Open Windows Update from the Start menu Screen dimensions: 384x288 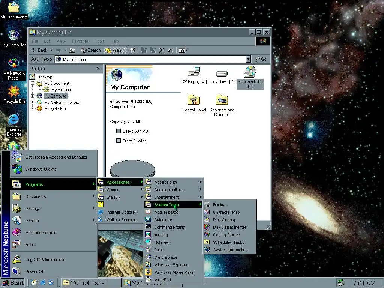click(x=53, y=169)
